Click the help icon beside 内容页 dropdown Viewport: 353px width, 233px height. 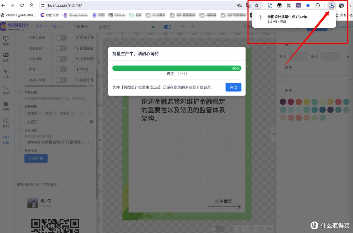(91, 122)
